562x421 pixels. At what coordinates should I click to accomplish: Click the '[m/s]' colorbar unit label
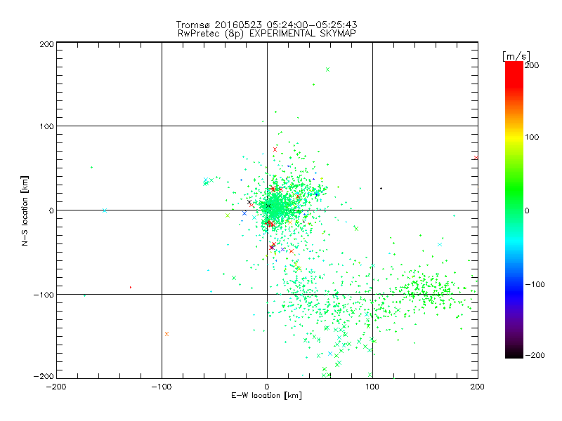pos(516,56)
